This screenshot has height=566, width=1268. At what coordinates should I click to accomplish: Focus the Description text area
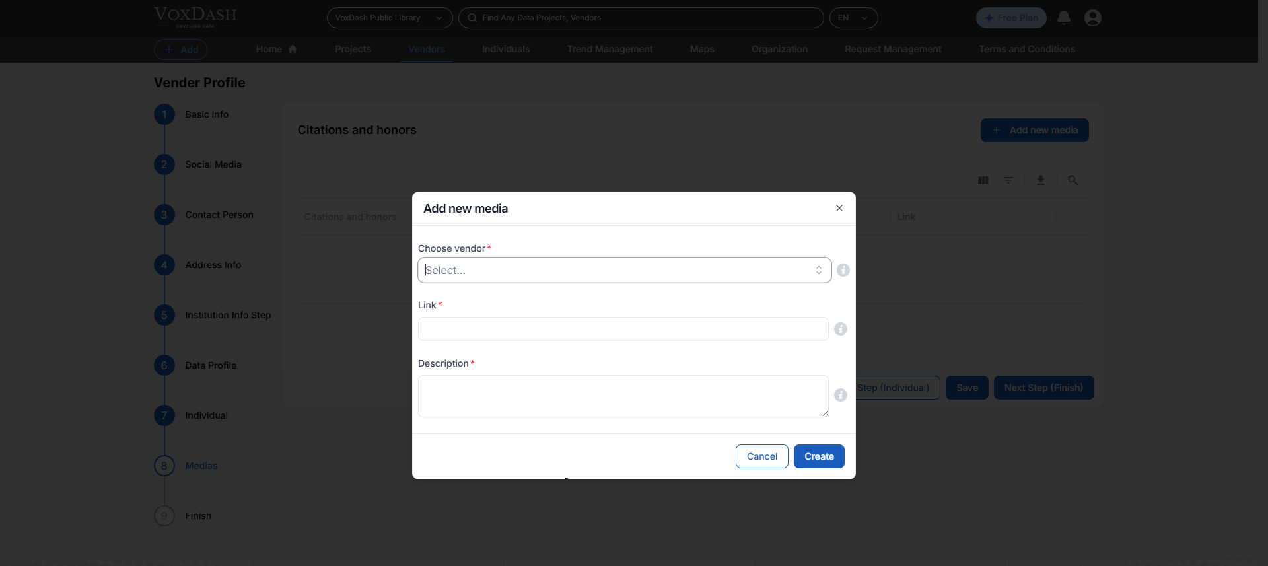pos(623,396)
